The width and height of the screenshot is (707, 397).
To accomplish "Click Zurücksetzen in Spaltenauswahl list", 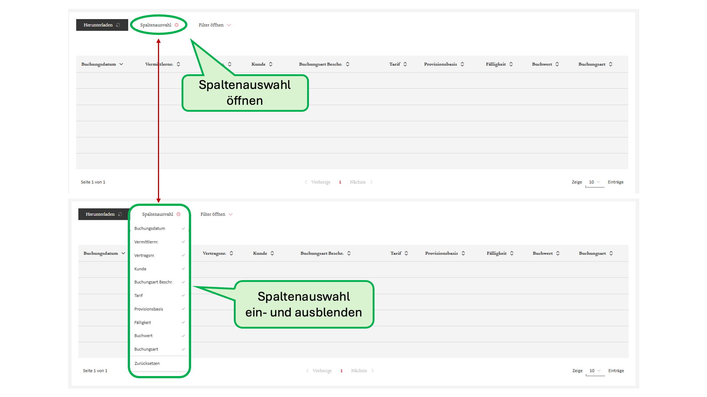I will coord(147,364).
